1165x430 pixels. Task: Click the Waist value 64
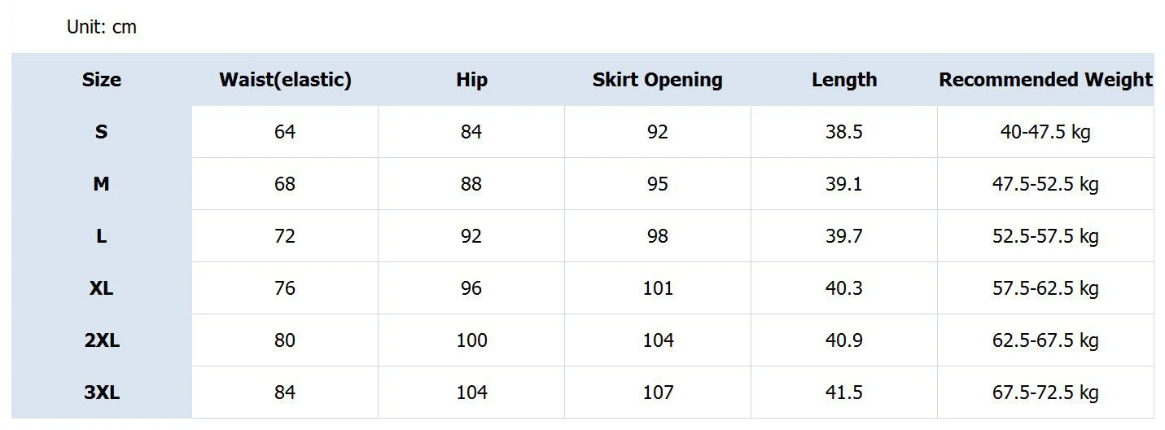pyautogui.click(x=285, y=132)
